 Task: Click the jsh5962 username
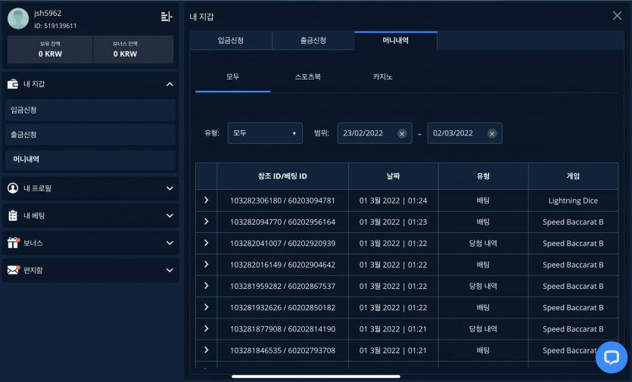48,14
